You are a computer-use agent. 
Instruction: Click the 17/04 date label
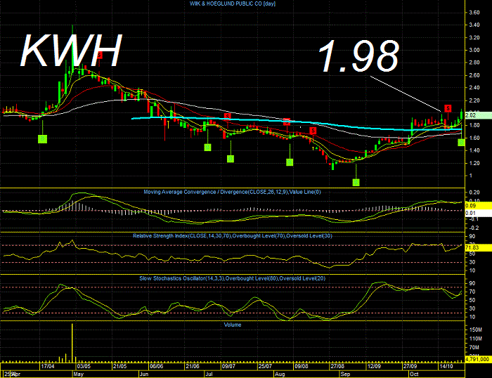click(48, 366)
